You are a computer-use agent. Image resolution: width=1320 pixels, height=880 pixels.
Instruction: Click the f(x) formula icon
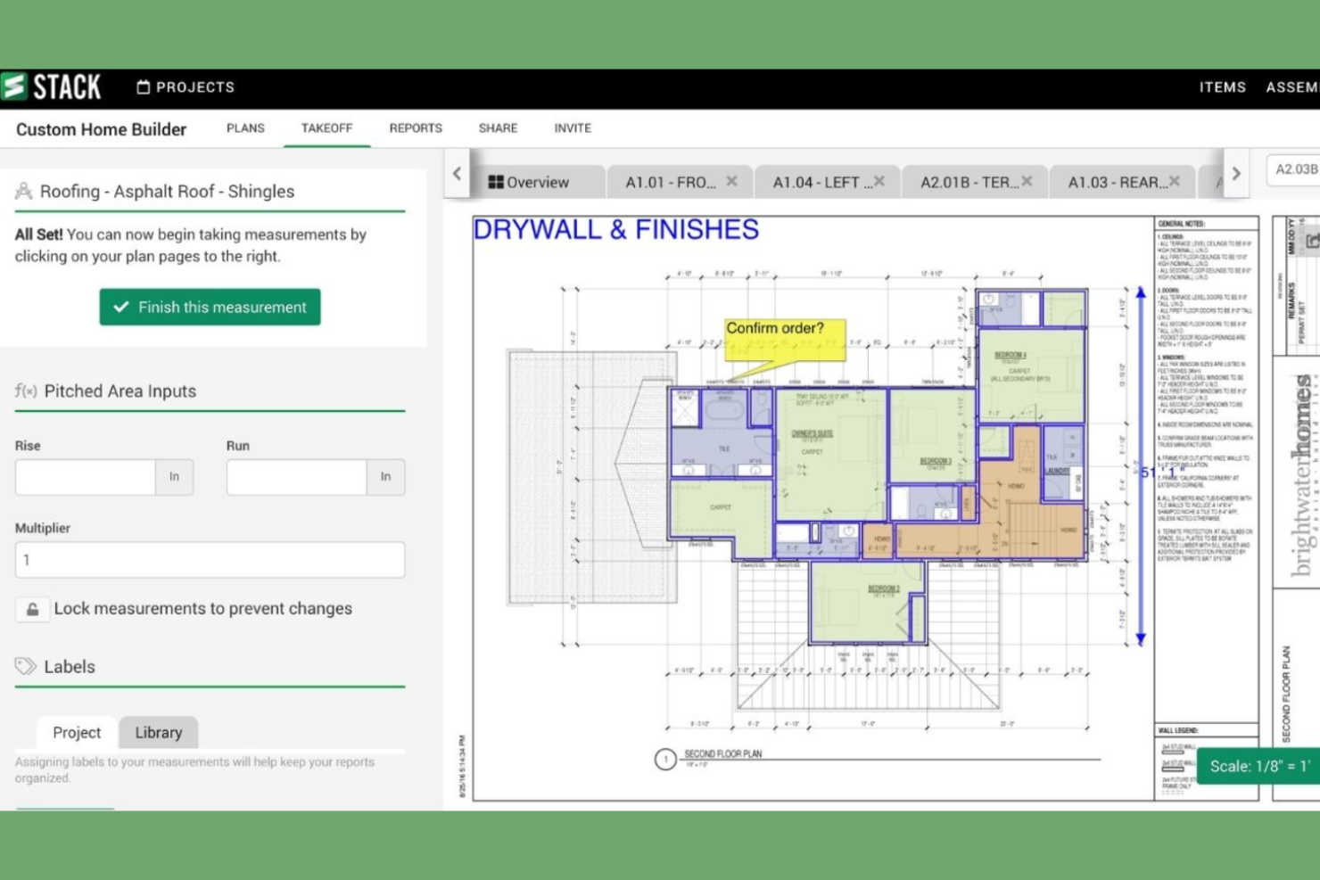[x=26, y=391]
